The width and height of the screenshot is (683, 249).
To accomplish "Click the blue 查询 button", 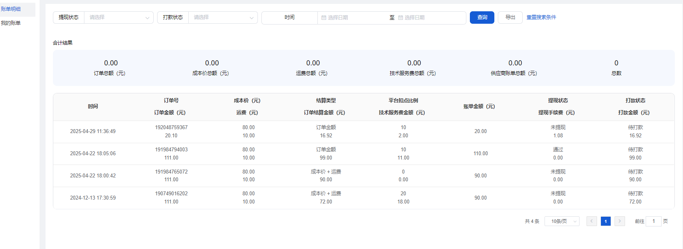I will (482, 18).
